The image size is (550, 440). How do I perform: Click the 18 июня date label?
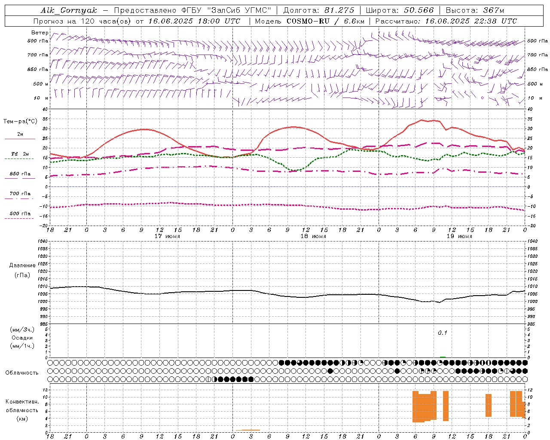pyautogui.click(x=313, y=236)
